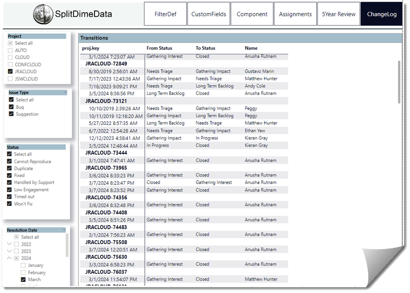Uncheck Cannot Reproduce status
410x293 pixels.
pos(9,161)
